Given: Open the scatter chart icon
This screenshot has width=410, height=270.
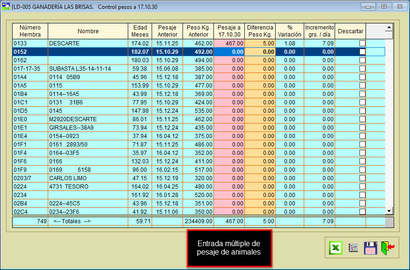Looking at the screenshot, I should 353,248.
